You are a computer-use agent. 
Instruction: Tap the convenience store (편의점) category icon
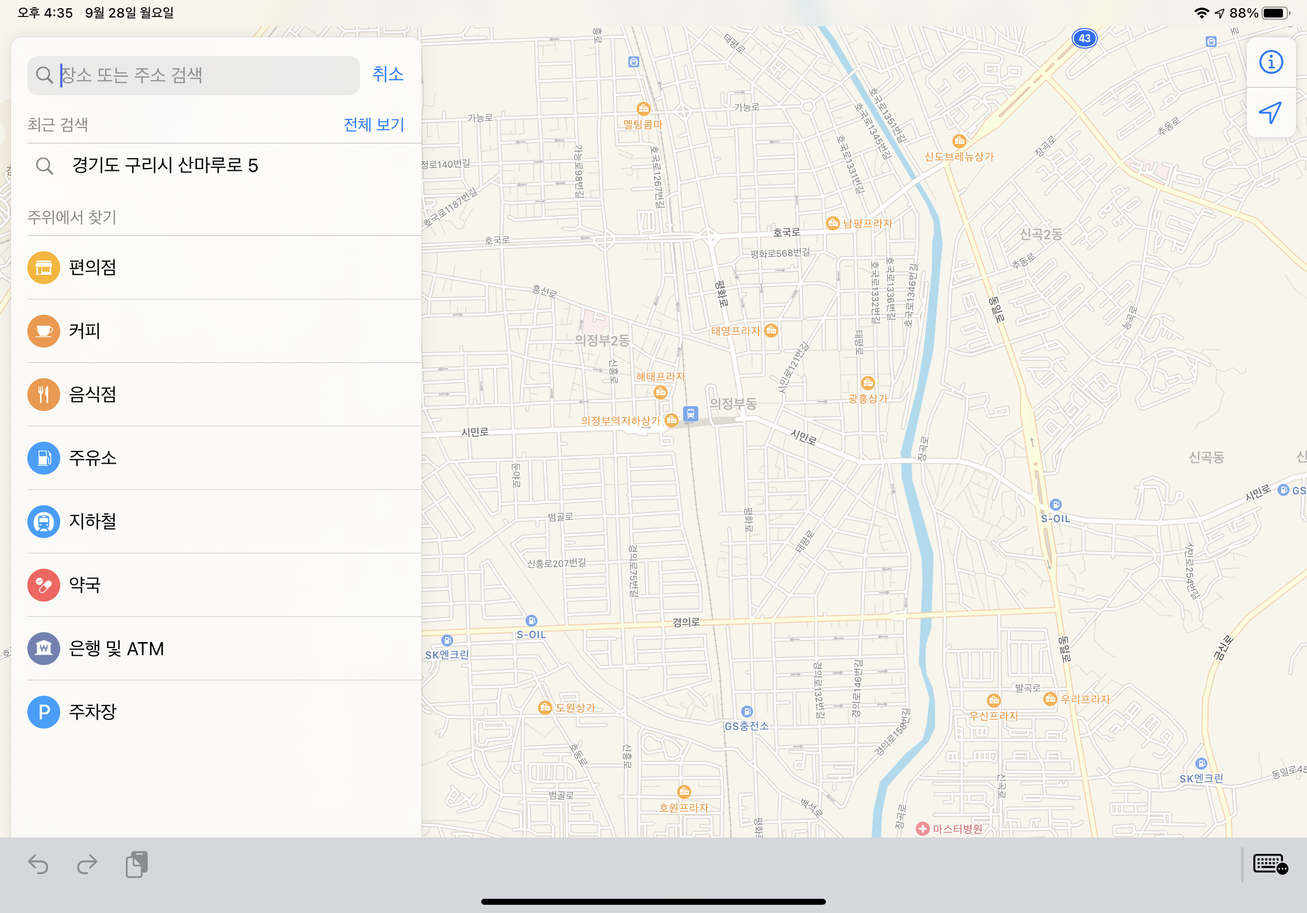(x=43, y=268)
